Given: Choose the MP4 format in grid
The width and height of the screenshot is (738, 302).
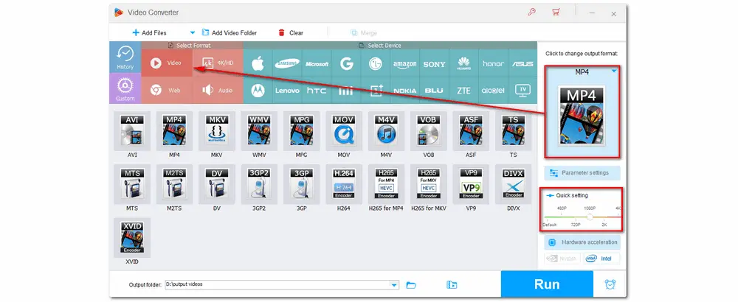Looking at the screenshot, I should point(174,130).
